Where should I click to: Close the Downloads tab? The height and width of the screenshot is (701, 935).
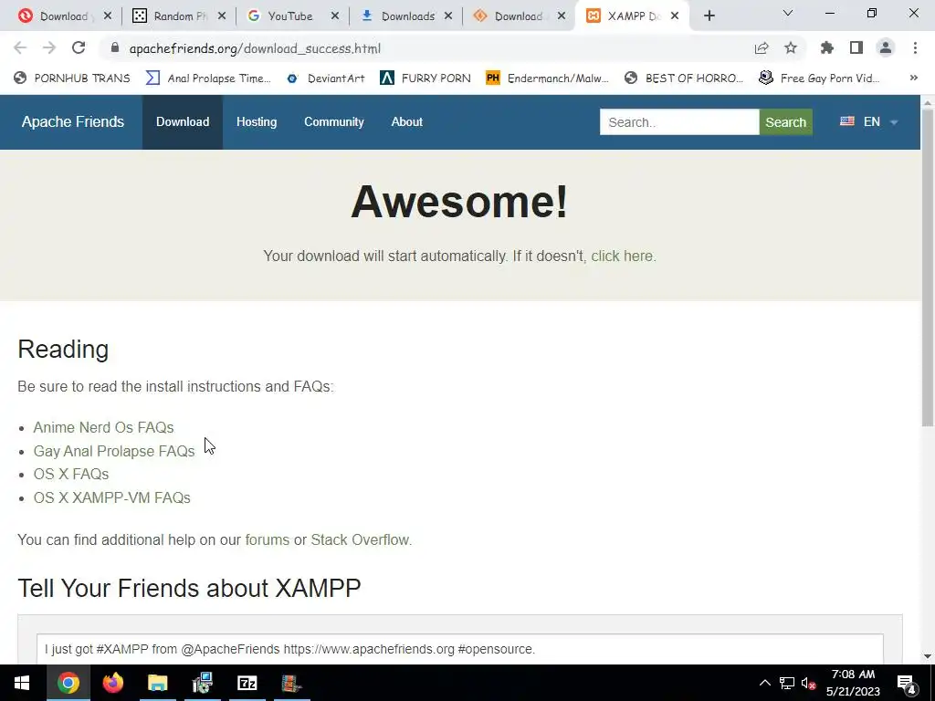(x=448, y=16)
